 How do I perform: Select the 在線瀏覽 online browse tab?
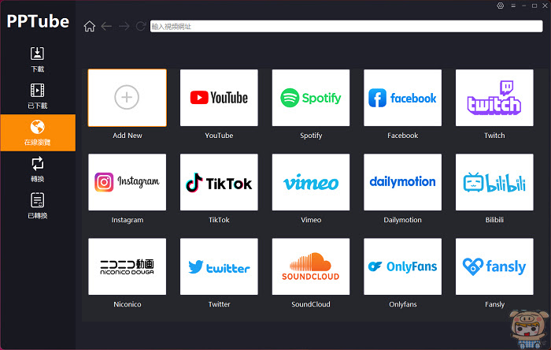pyautogui.click(x=38, y=132)
